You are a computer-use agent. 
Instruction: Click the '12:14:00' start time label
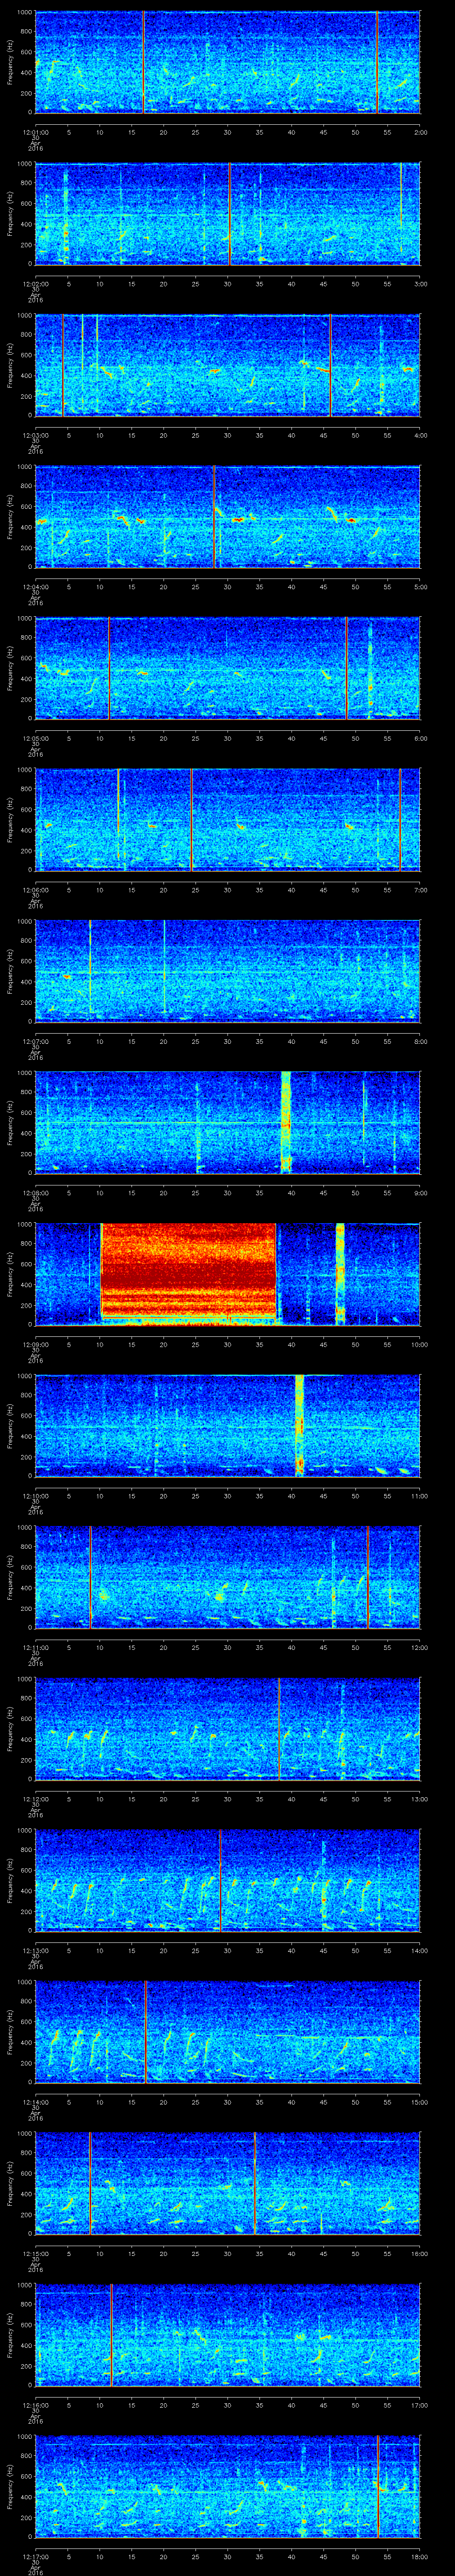35,2101
